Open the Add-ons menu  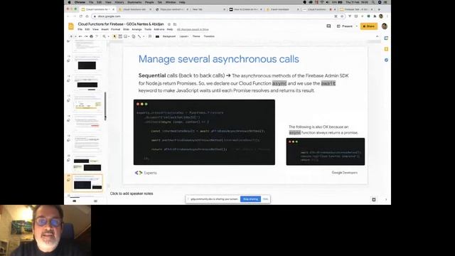pos(159,30)
